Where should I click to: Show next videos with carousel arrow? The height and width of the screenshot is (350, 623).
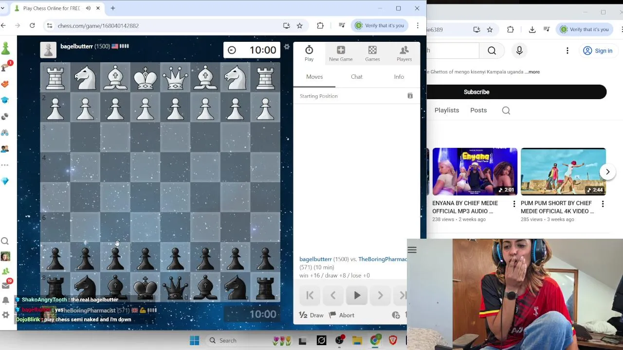click(x=607, y=172)
